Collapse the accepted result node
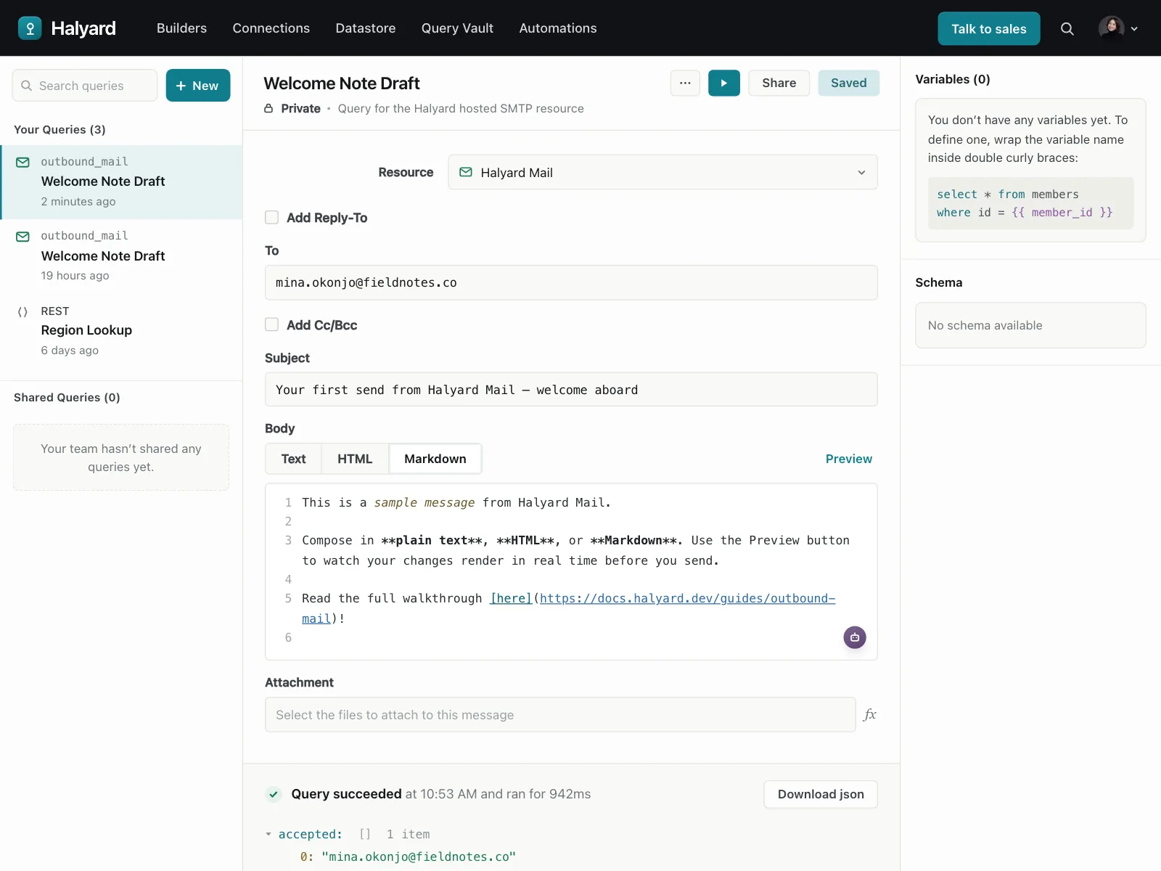The width and height of the screenshot is (1161, 871). tap(268, 834)
